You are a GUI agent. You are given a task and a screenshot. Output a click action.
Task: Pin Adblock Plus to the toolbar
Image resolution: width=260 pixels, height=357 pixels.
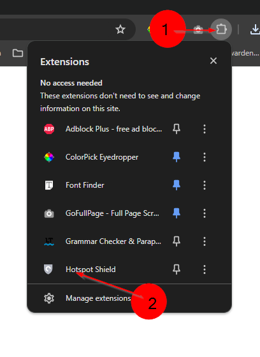tap(177, 129)
